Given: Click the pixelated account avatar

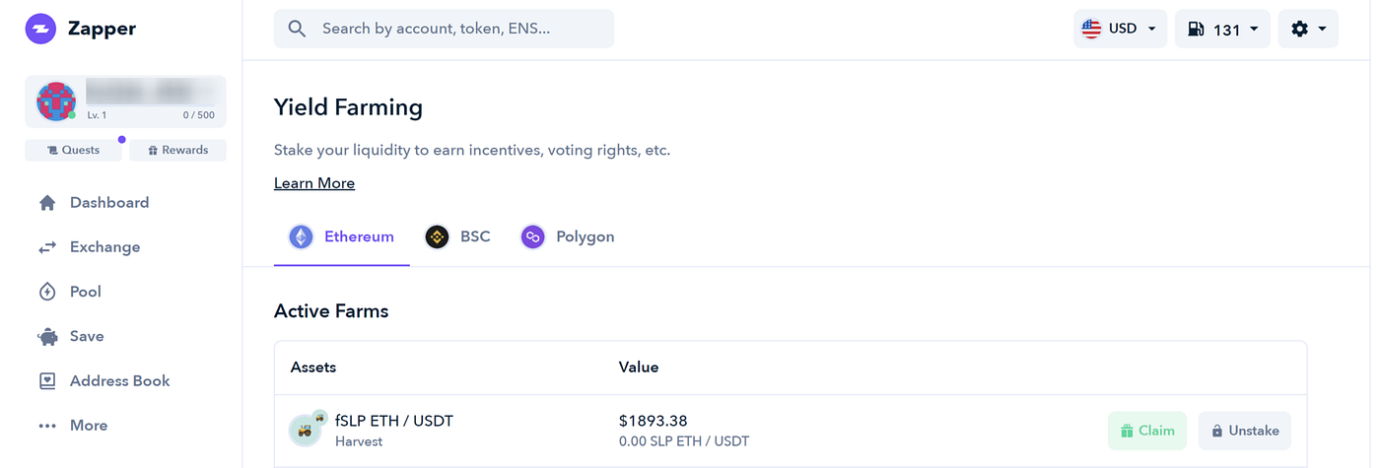Looking at the screenshot, I should pos(56,101).
